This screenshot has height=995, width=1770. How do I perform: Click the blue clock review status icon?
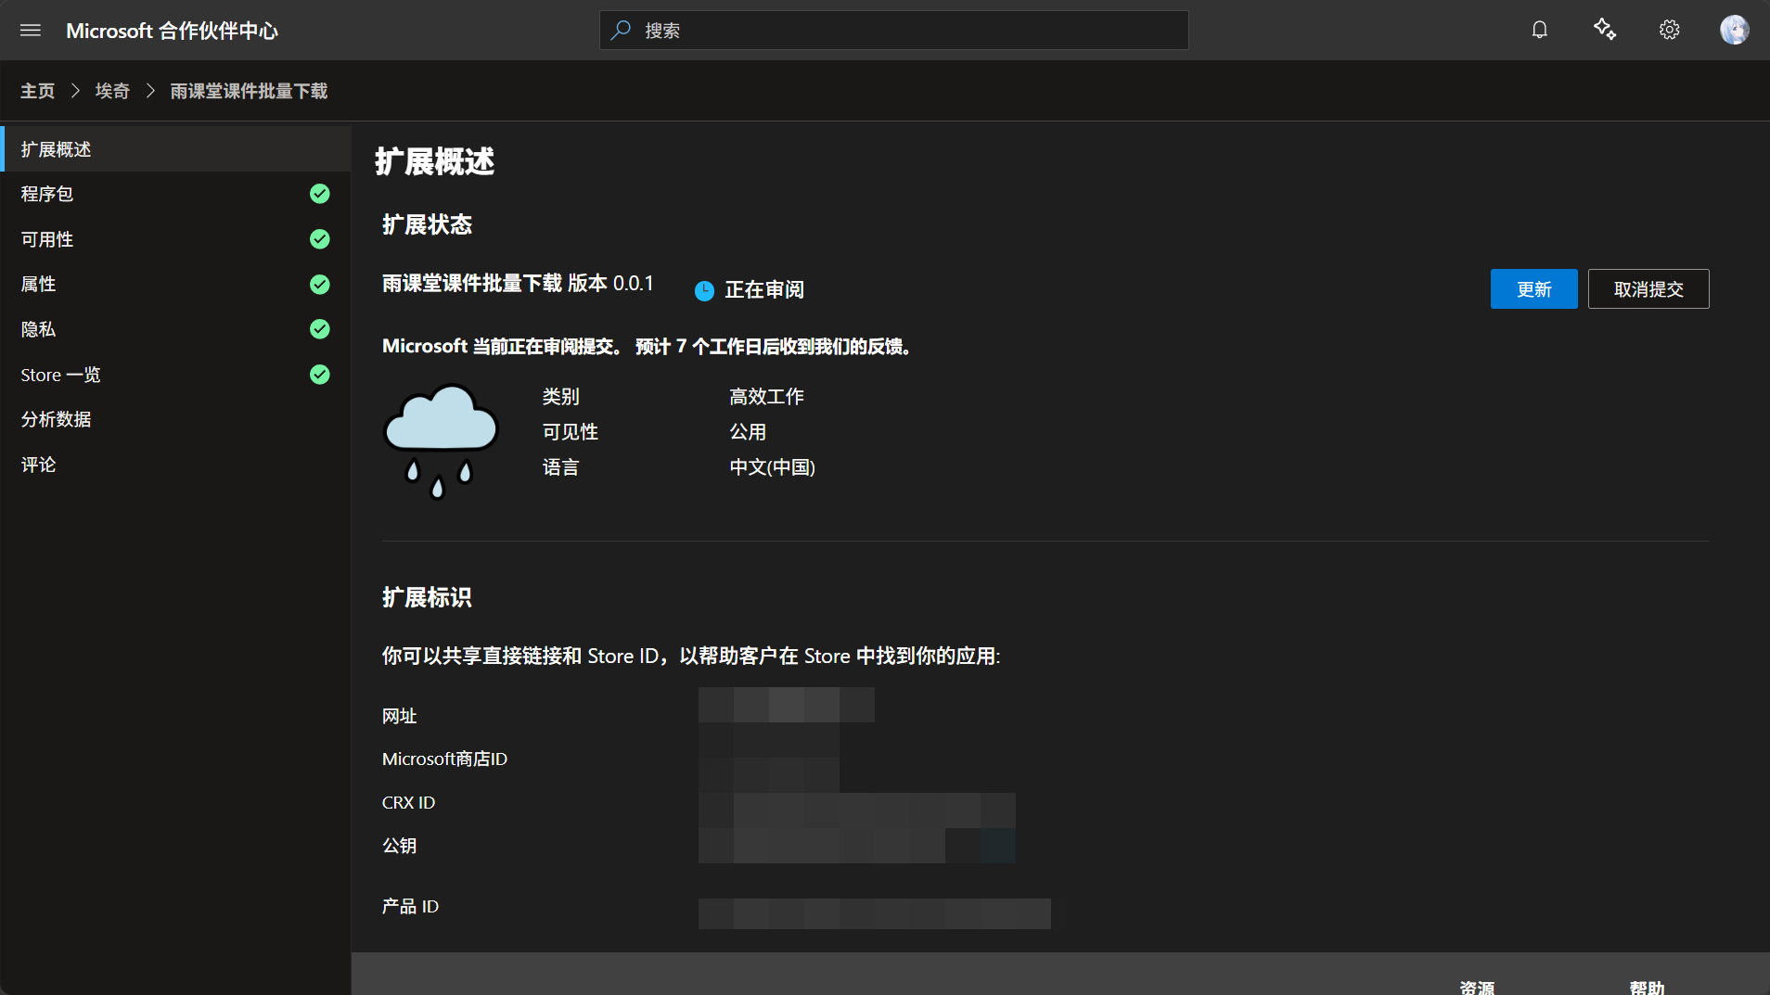click(705, 291)
